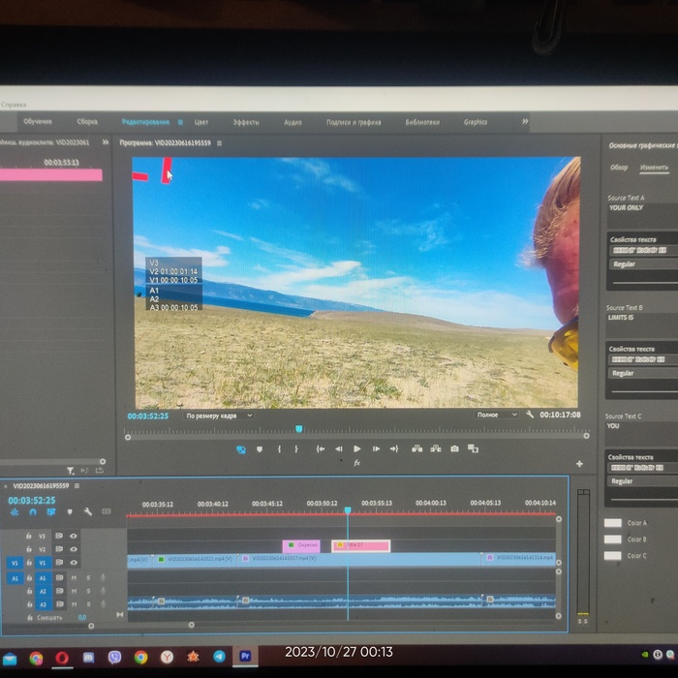
Task: Open the Обзор tab in Essential Graphics
Action: (x=619, y=168)
